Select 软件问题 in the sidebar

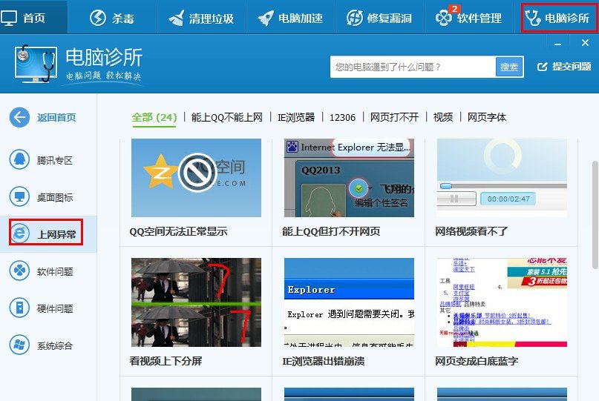coord(55,272)
